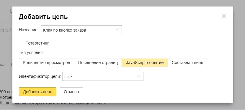The width and height of the screenshot is (245, 110).
Task: Click the 'Название' label
Action: (28, 30)
